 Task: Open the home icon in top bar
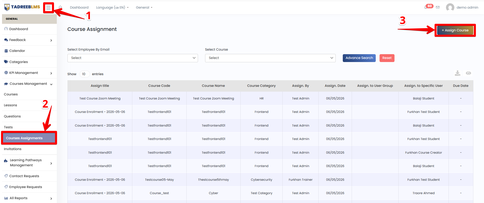60,7
